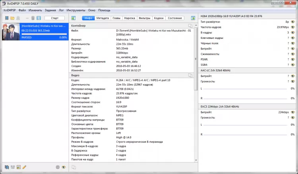
Task: Open a file via yellow folder icon
Action: point(12,18)
